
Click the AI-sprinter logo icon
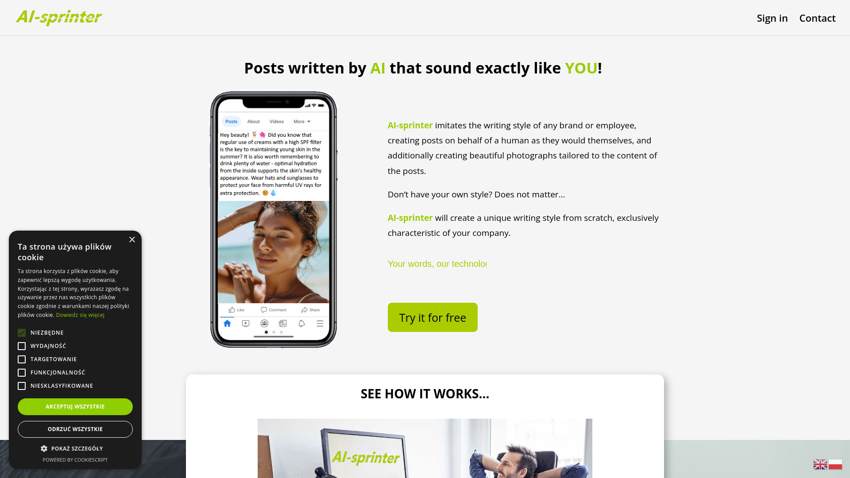click(x=58, y=18)
